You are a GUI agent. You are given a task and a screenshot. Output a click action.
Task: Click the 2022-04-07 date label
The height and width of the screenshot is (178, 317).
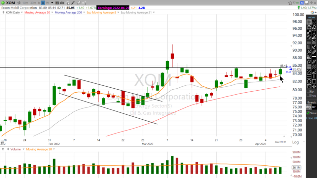pyautogui.click(x=280, y=142)
